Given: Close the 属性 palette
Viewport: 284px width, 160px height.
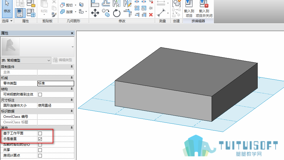Looking at the screenshot, I should point(72,33).
